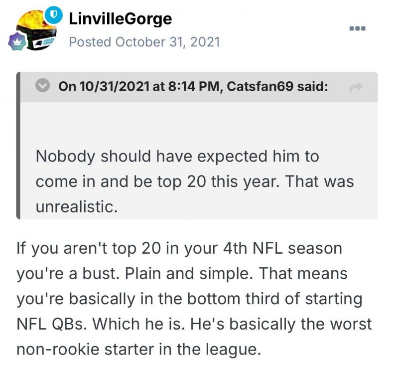This screenshot has height=374, width=394.
Task: Jump to quoted post via arrow icon
Action: [x=355, y=88]
